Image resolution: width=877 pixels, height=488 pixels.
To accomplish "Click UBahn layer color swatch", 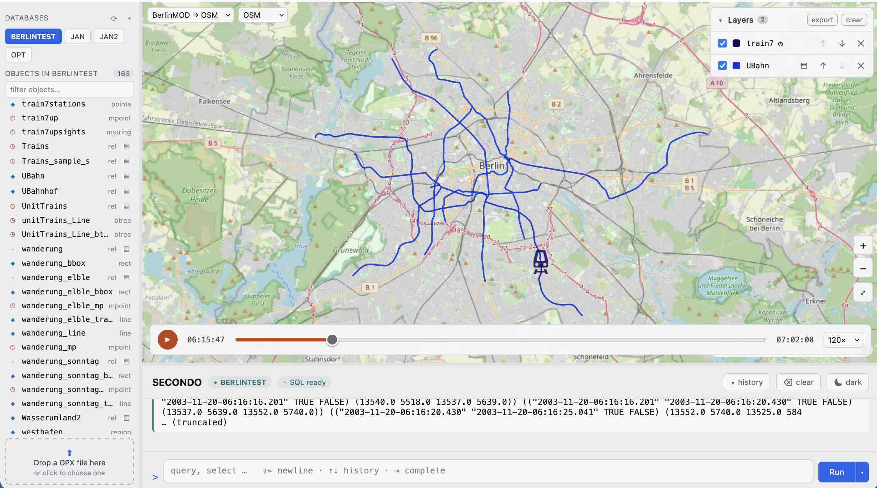I will (736, 65).
